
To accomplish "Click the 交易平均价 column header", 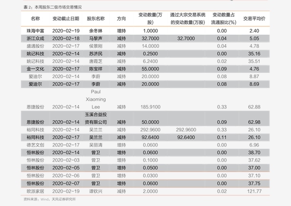I will coord(254,19).
